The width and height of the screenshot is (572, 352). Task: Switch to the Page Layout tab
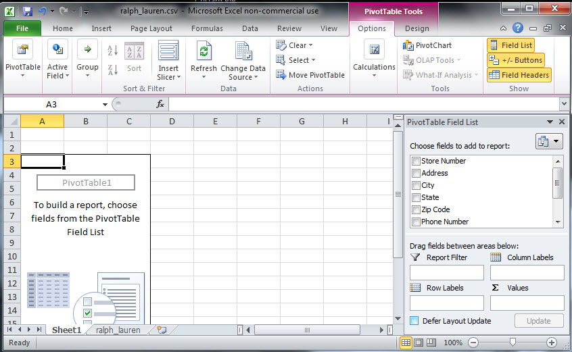(x=151, y=28)
